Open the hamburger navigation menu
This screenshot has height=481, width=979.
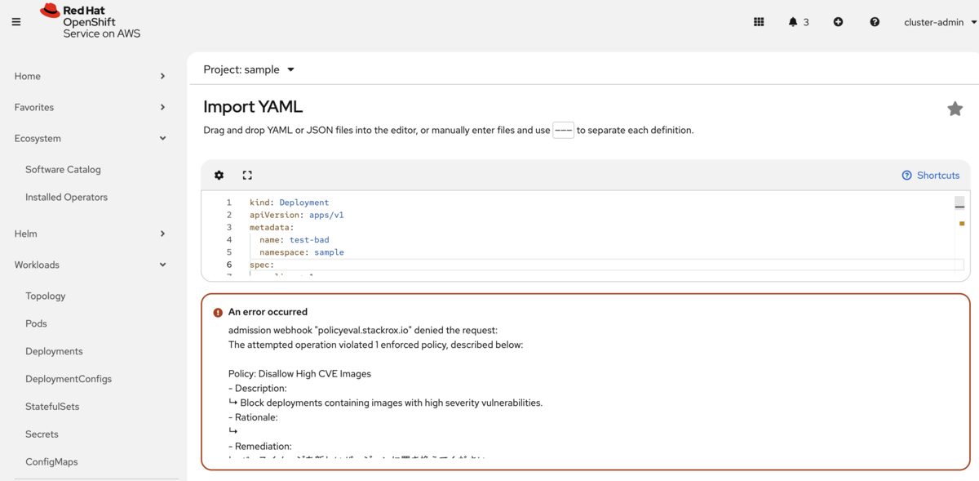16,22
